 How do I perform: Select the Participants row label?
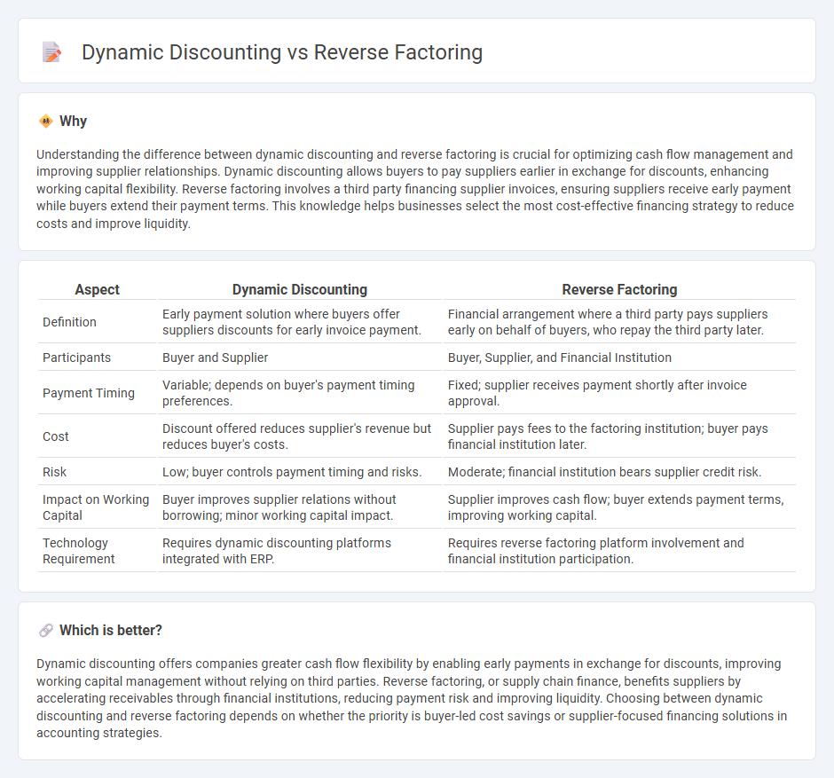pyautogui.click(x=76, y=358)
